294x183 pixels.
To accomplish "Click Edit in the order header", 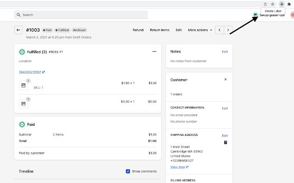I will coord(179,30).
